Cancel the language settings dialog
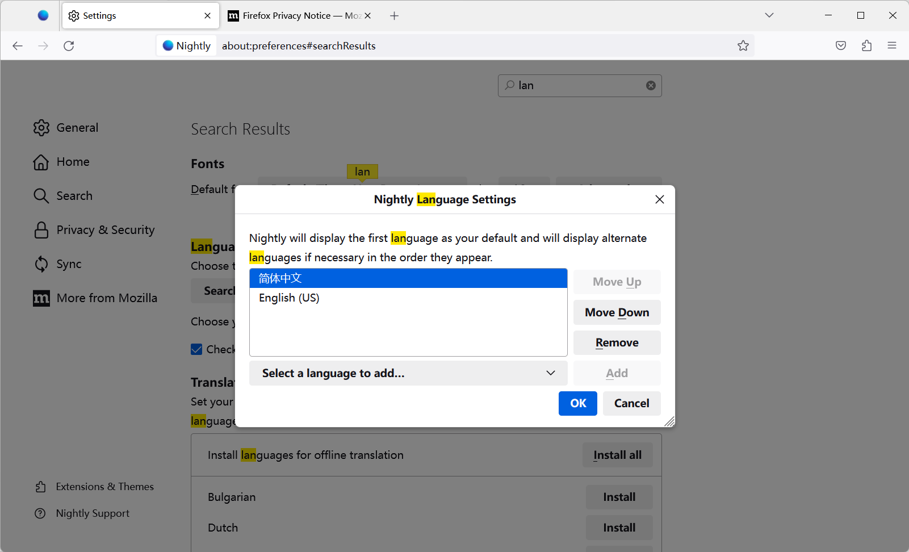This screenshot has height=552, width=909. point(632,403)
